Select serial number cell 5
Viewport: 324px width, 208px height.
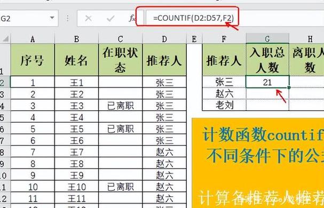33,129
